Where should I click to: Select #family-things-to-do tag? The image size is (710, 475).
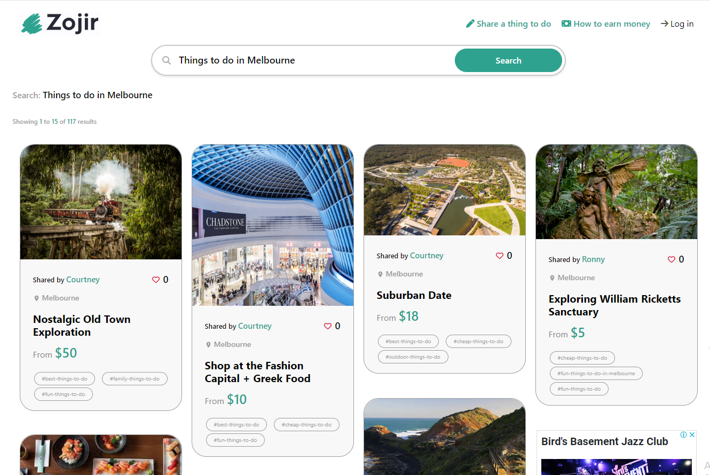click(135, 379)
